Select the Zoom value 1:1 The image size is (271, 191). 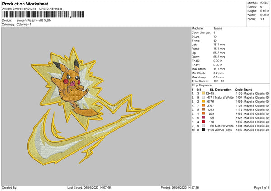pos(262,19)
